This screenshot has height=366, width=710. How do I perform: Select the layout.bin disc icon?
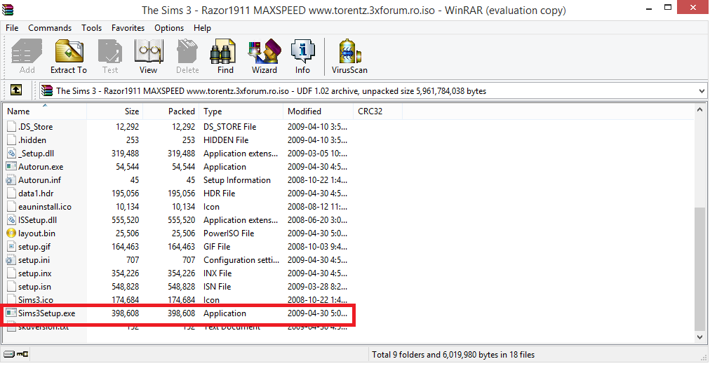click(x=11, y=233)
